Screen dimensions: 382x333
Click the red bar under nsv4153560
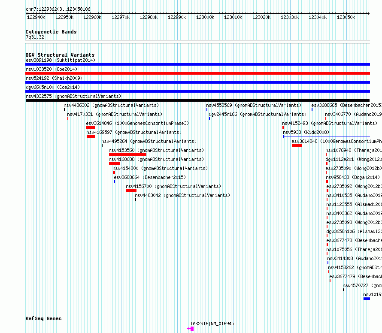[127, 154]
